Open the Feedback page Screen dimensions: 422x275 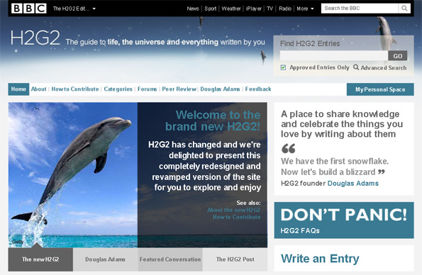point(258,89)
